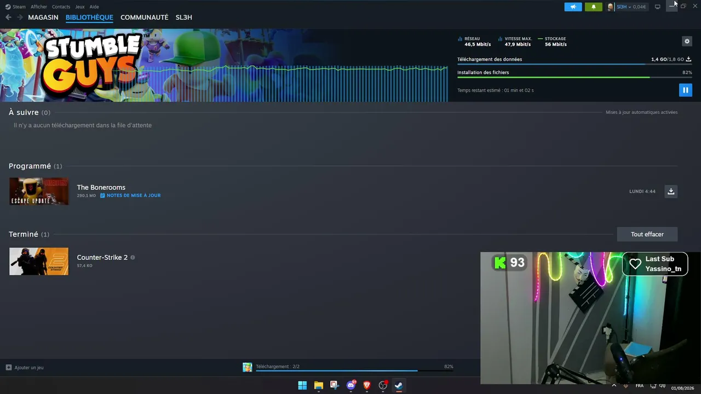
Task: Show Counter-Strike 2 info icon
Action: (133, 257)
